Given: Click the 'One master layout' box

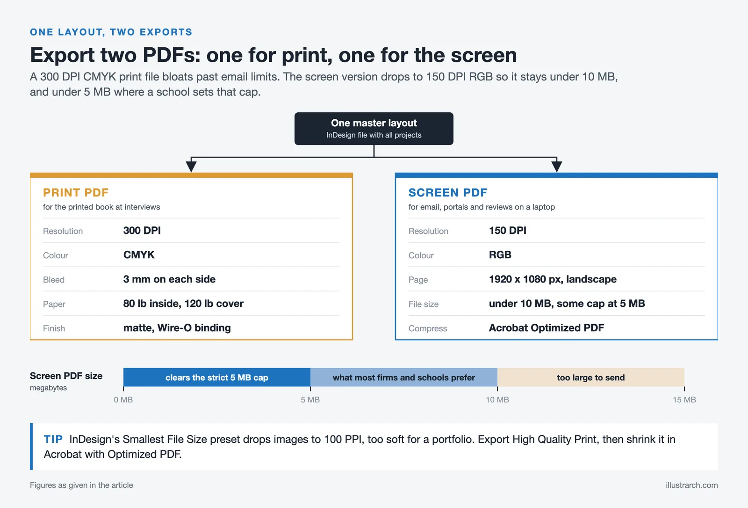Looking at the screenshot, I should click(x=374, y=129).
